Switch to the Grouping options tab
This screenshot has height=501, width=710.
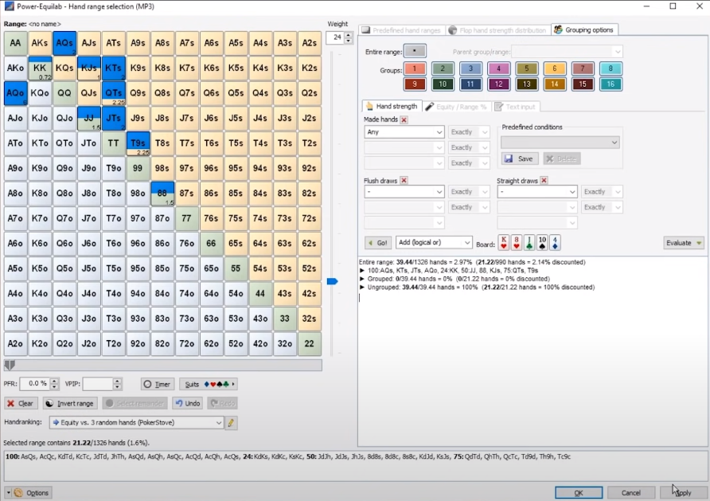tap(584, 30)
